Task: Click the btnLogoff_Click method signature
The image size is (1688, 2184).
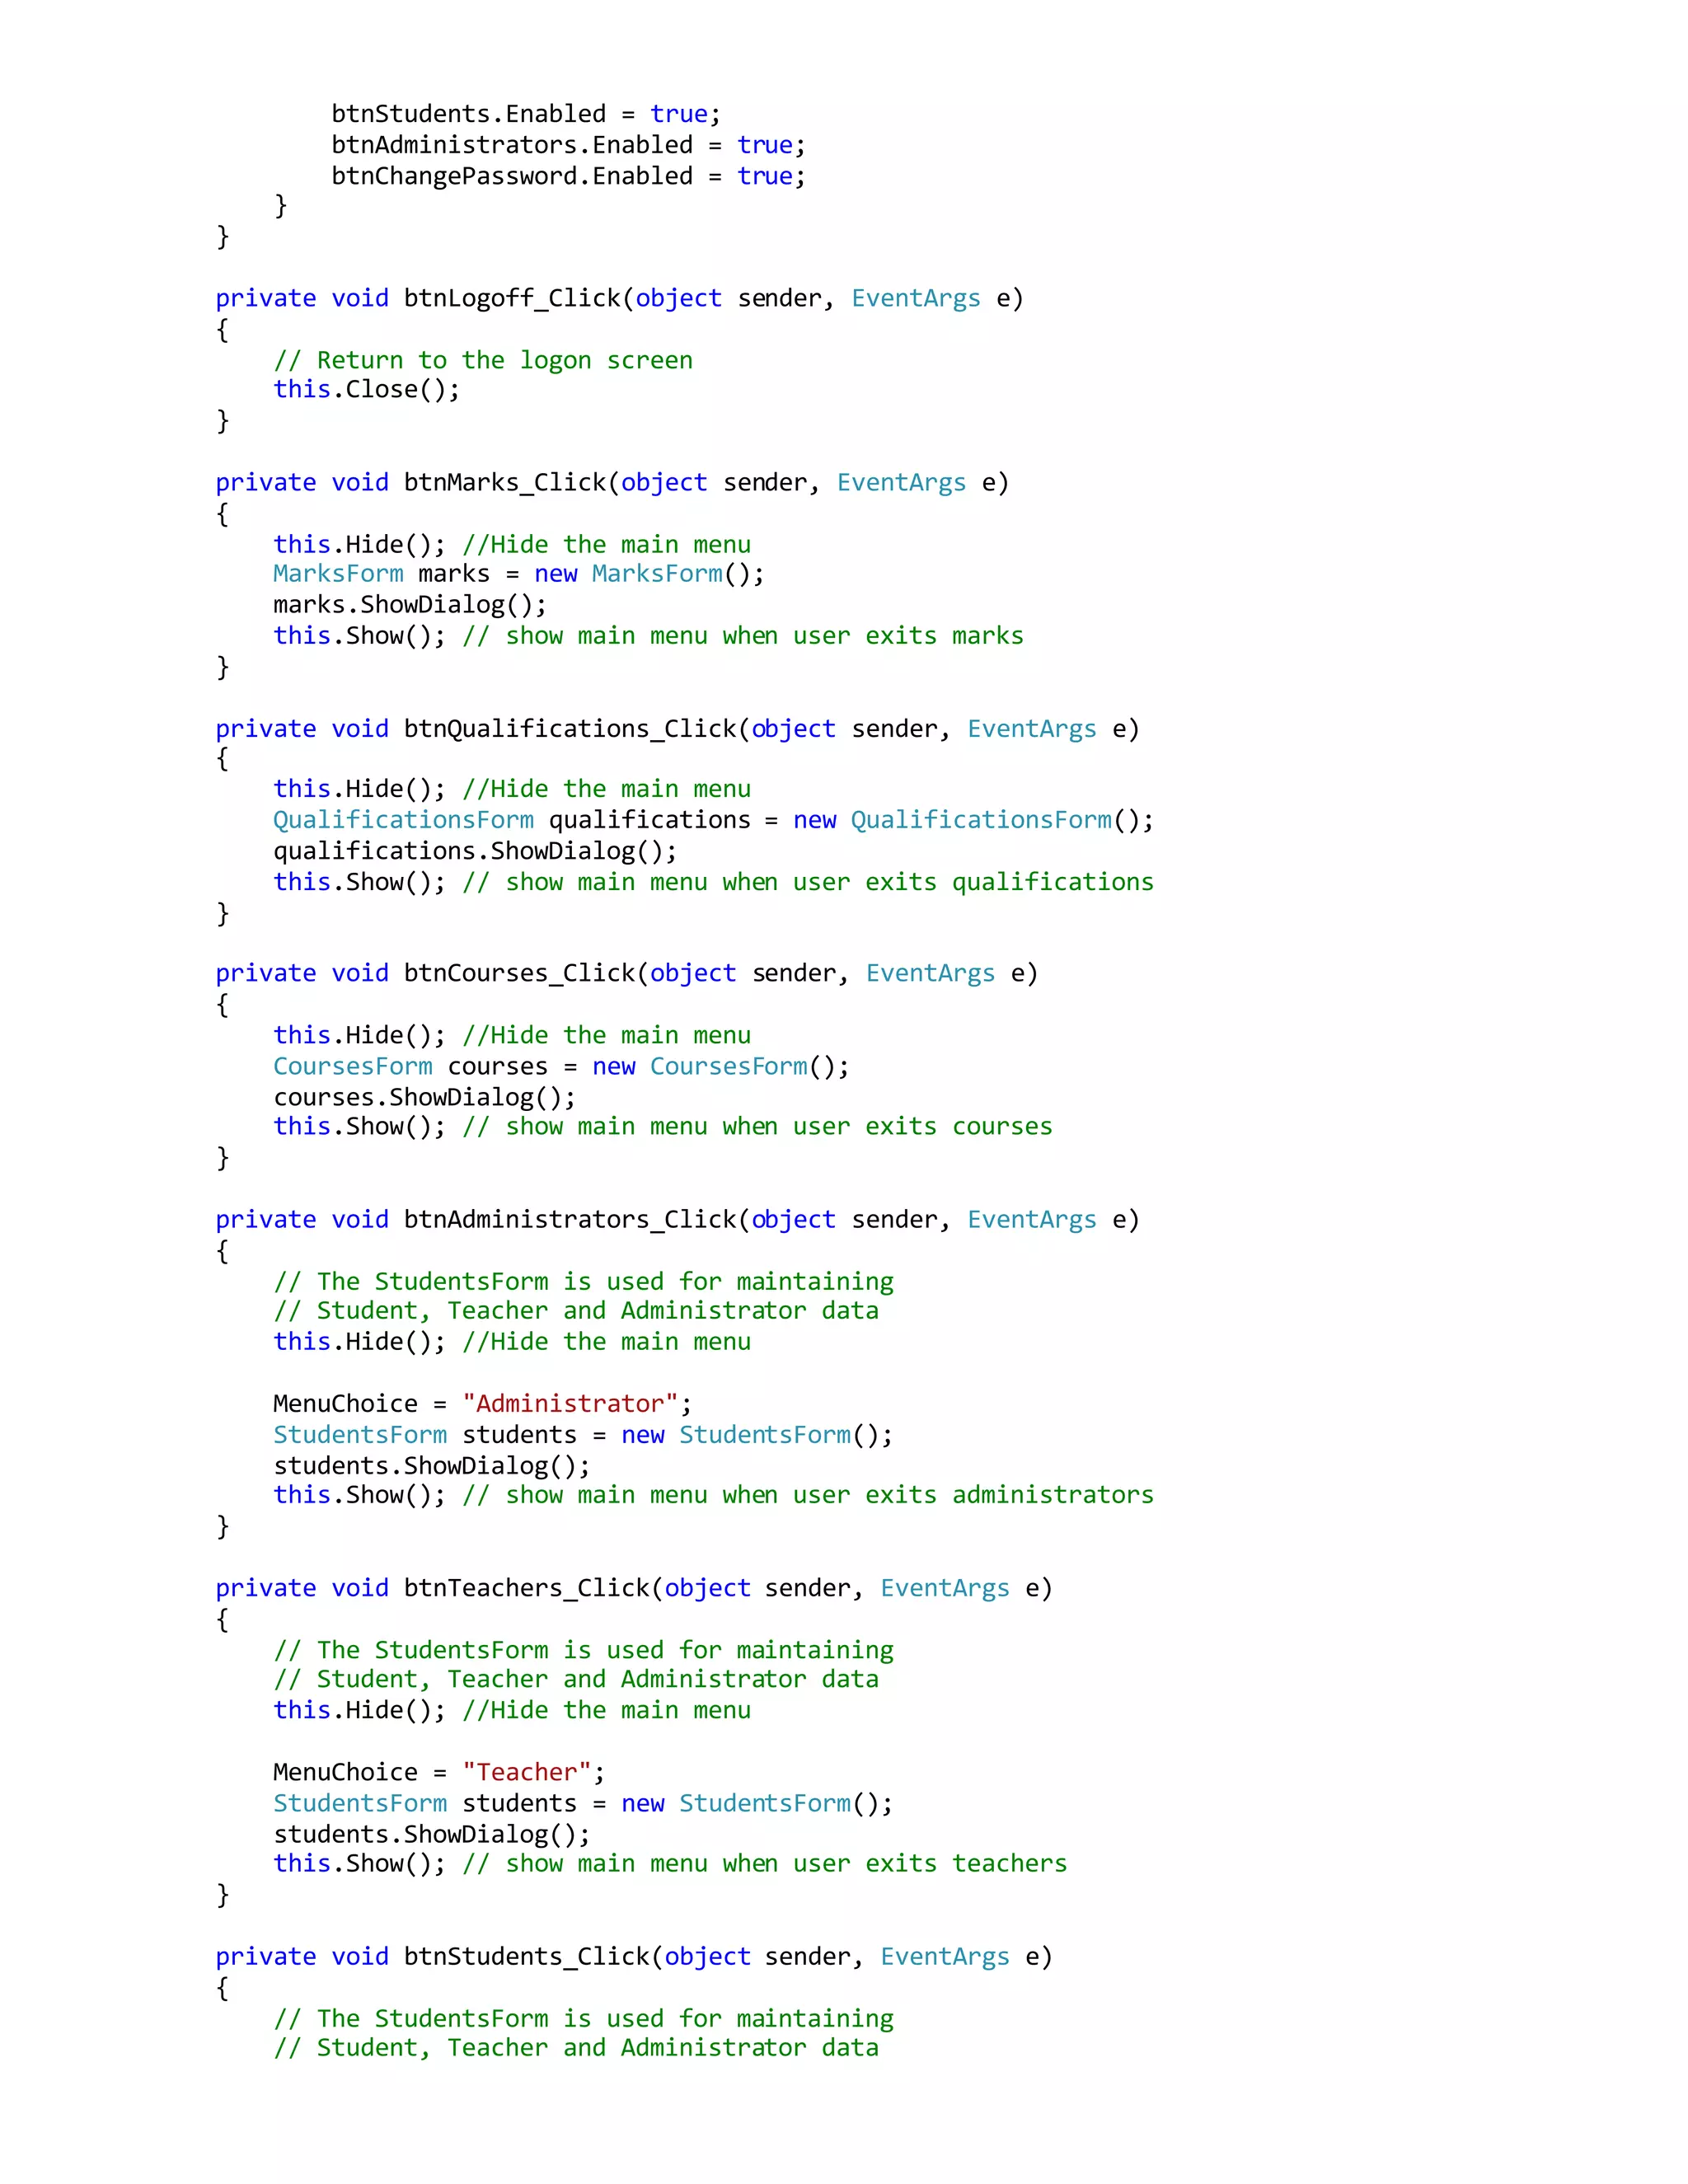Action: (619, 298)
